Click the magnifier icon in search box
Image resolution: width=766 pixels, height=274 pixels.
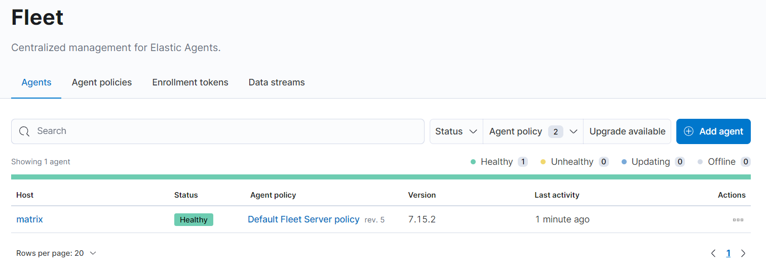(24, 131)
